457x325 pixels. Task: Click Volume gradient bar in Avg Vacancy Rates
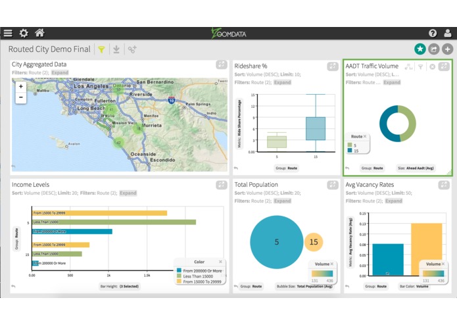pos(433,274)
